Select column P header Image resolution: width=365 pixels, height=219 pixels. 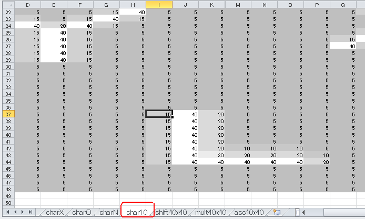[x=317, y=5]
